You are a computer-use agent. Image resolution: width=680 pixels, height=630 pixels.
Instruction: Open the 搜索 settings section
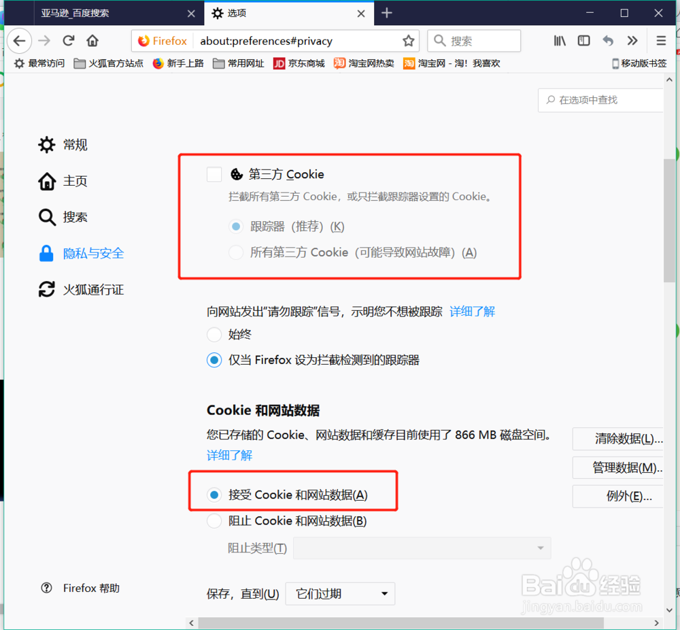[x=70, y=217]
